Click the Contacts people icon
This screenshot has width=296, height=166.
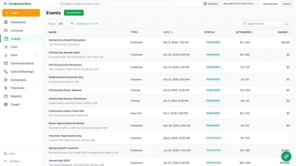click(6, 30)
